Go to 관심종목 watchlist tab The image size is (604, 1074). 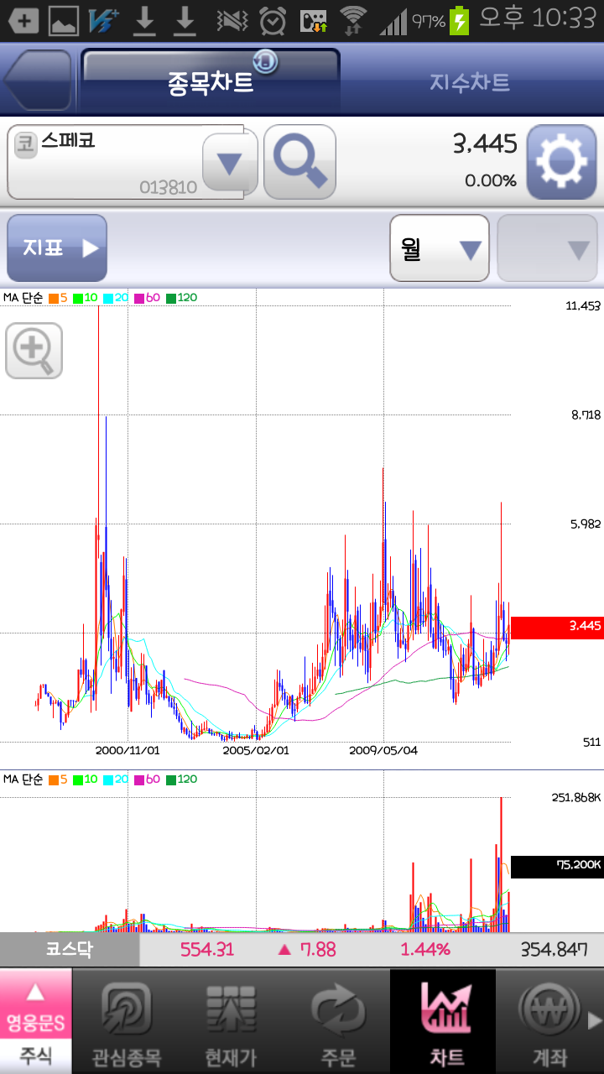(126, 1021)
